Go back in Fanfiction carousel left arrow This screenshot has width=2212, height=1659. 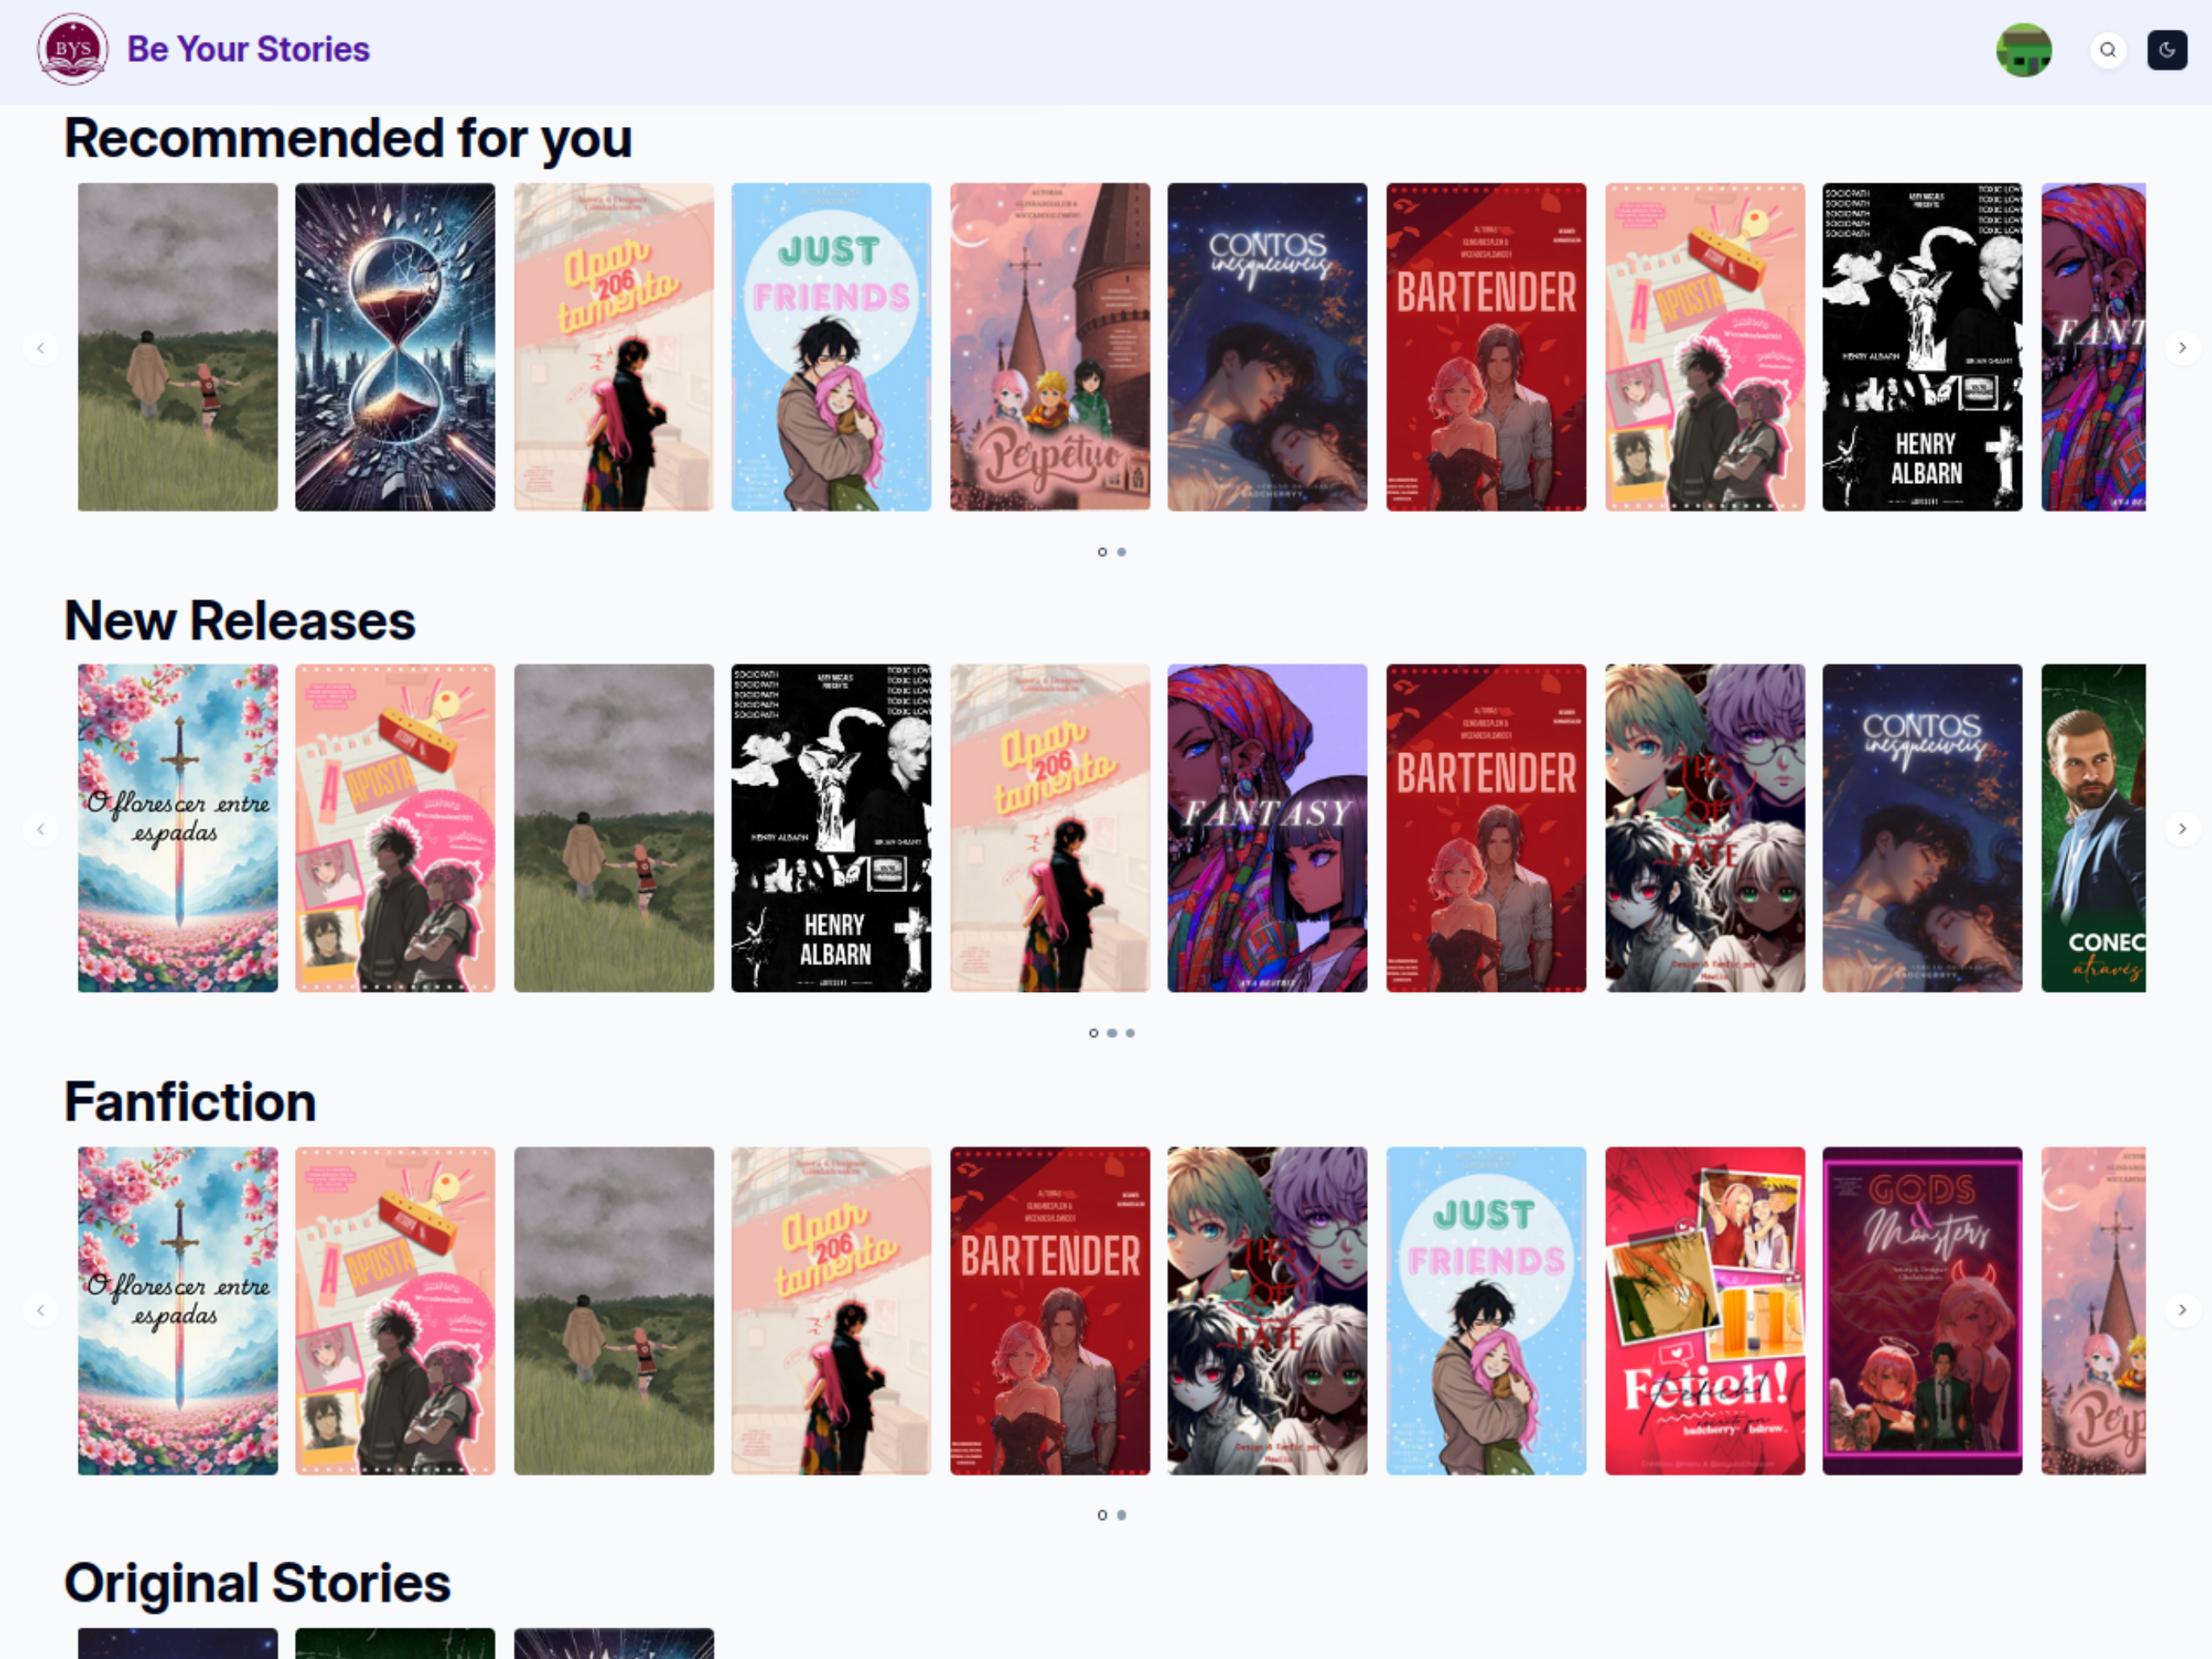41,1310
